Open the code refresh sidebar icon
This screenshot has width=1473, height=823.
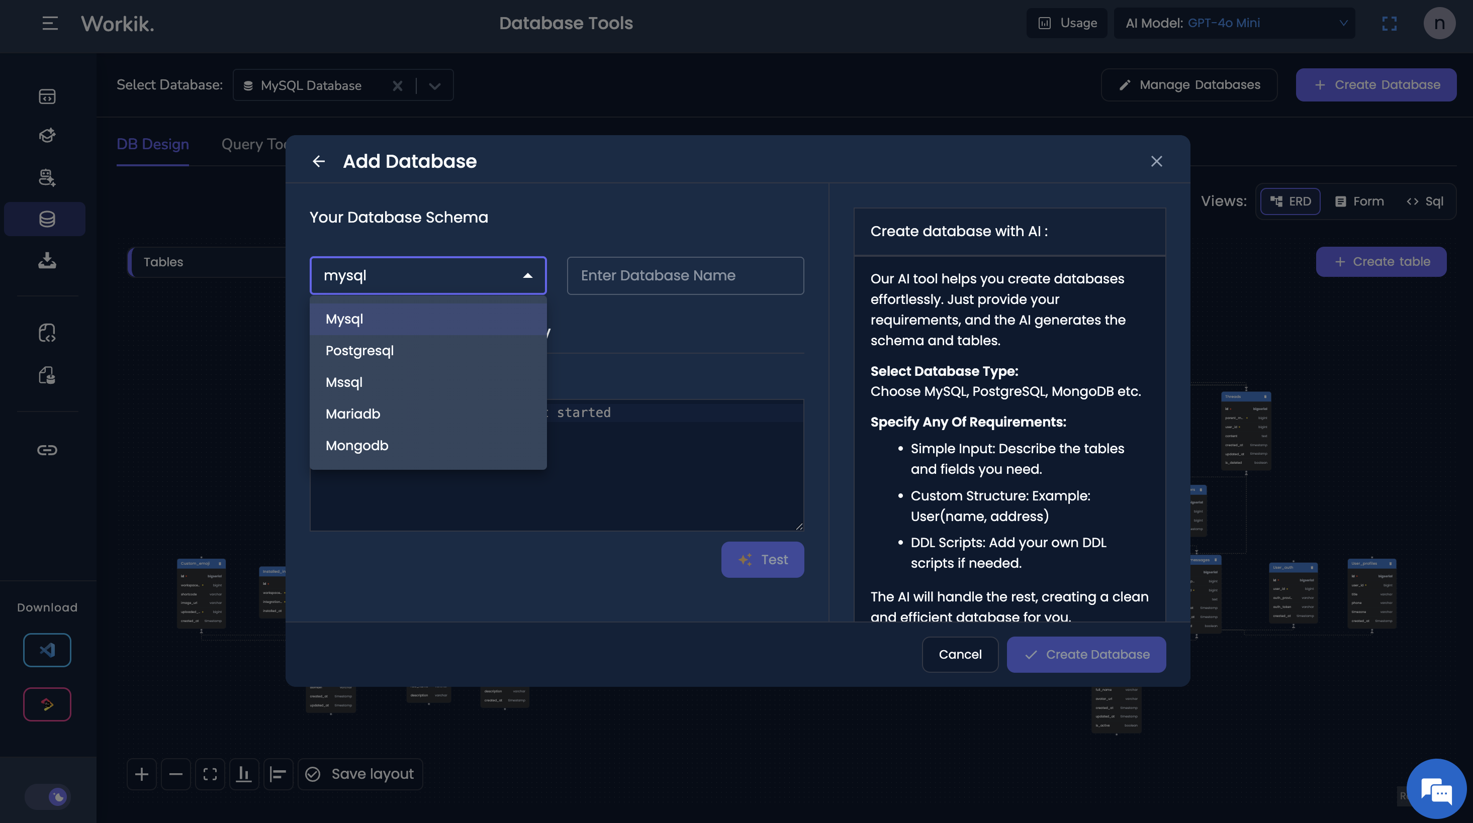coord(47,333)
